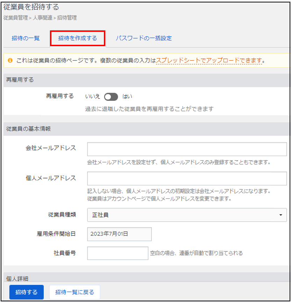The height and width of the screenshot is (302, 291).
Task: Click 招待管理 in the breadcrumb
Action: (x=67, y=17)
